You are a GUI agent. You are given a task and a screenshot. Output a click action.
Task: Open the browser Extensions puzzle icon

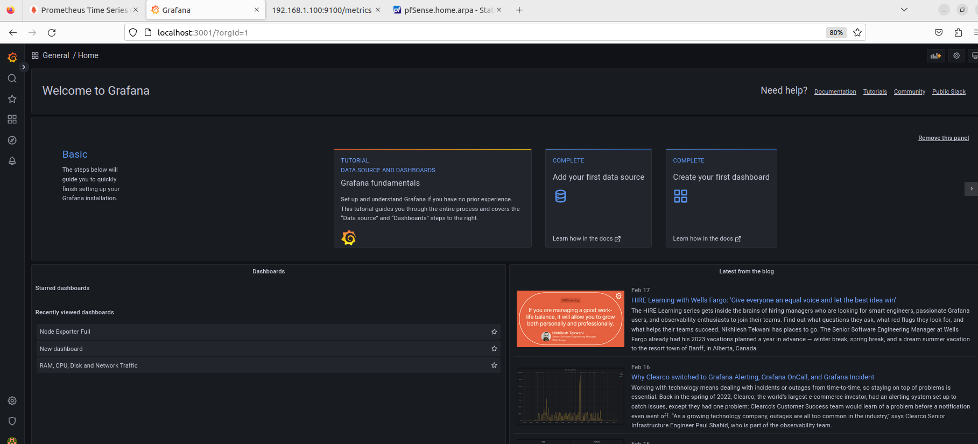[x=958, y=32]
